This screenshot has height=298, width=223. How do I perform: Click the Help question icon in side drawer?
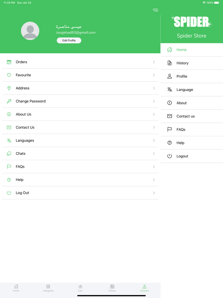pyautogui.click(x=169, y=143)
